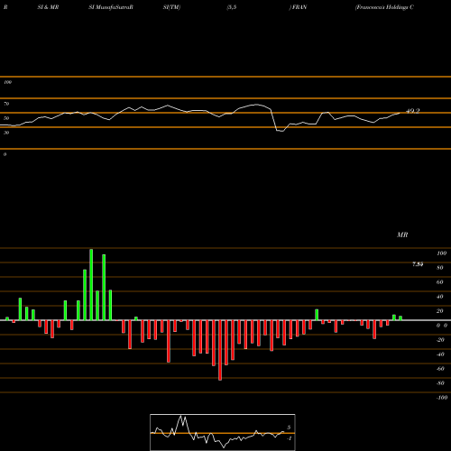Click the 80 label on the MR axis
451x451 pixels.
pos(440,268)
